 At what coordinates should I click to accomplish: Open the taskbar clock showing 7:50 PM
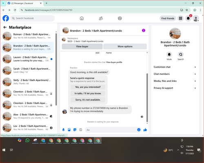[x=190, y=150]
